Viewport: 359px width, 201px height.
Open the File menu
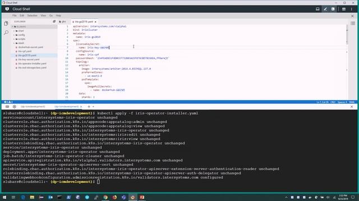coord(15,16)
